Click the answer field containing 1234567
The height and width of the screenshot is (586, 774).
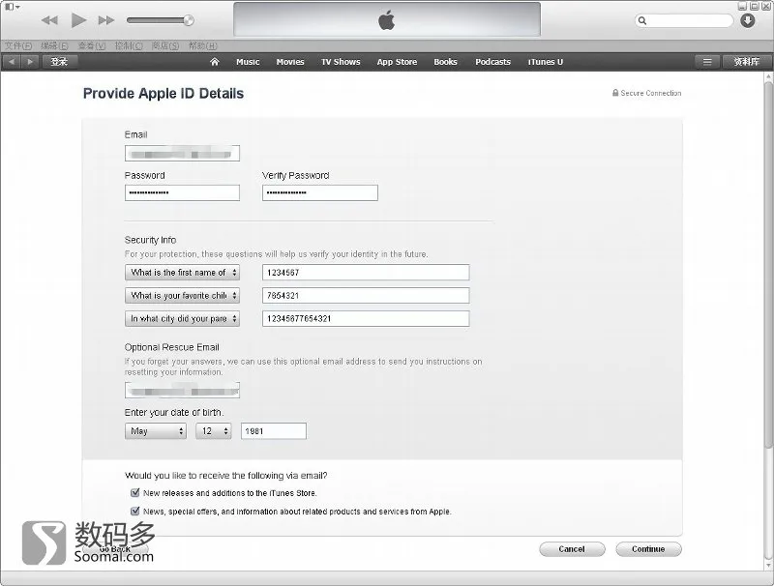point(366,273)
